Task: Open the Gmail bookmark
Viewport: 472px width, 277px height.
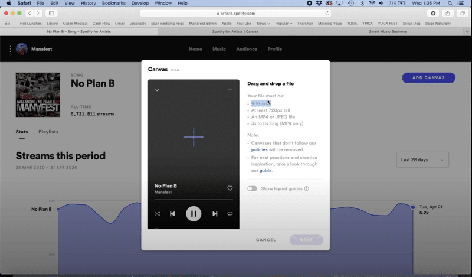Action: pos(120,23)
